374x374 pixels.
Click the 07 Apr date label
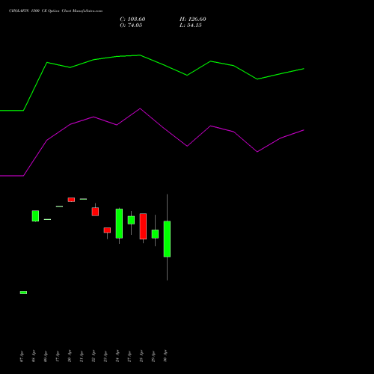point(22,357)
